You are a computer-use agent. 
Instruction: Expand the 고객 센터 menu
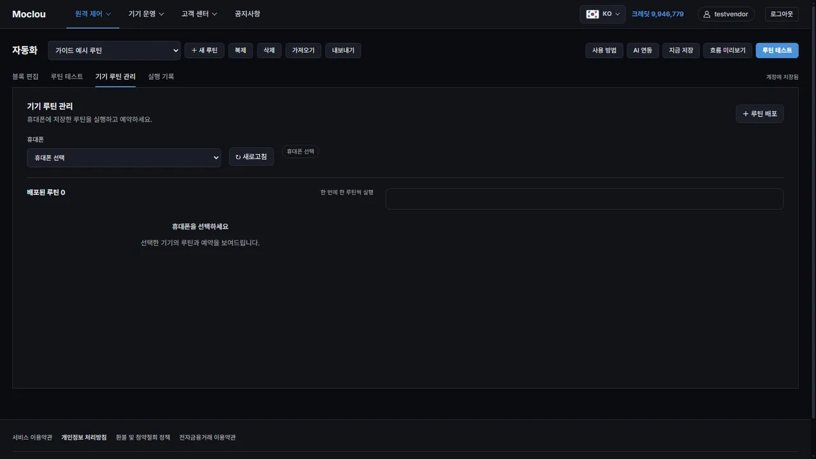[199, 14]
